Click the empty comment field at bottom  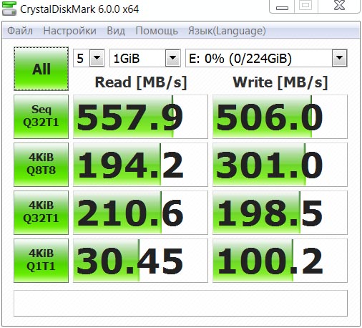180,303
